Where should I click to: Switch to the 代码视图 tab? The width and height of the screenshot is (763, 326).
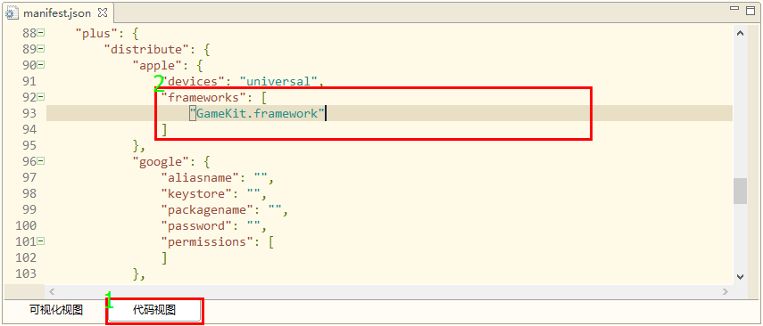point(154,311)
